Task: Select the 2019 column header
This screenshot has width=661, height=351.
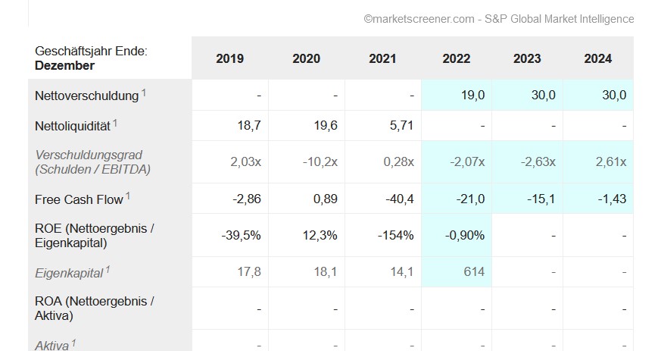Action: pyautogui.click(x=229, y=58)
